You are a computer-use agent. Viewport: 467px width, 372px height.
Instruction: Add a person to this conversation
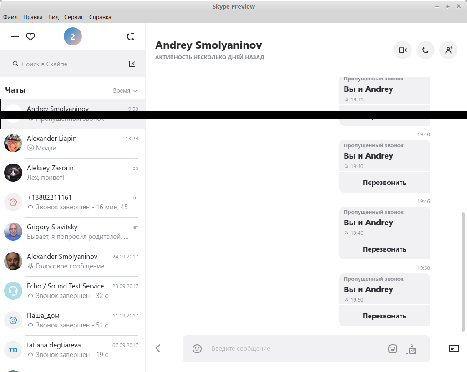[x=448, y=50]
